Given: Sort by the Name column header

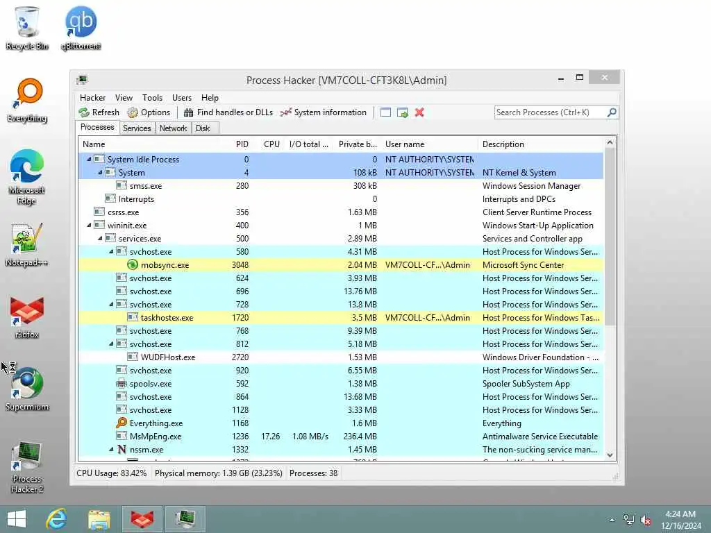Looking at the screenshot, I should [153, 144].
